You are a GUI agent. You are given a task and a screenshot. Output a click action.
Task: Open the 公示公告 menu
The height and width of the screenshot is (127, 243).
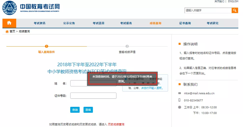pyautogui.click(x=69, y=23)
